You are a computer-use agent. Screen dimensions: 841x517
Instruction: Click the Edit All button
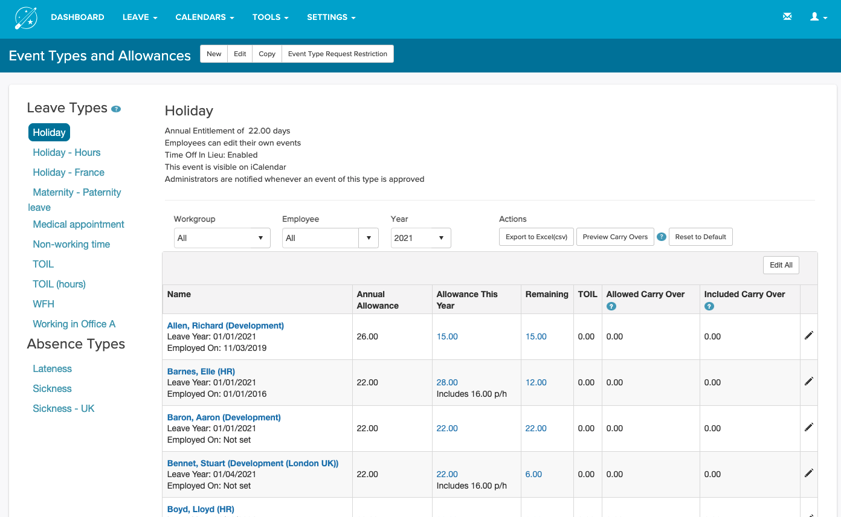coord(781,265)
